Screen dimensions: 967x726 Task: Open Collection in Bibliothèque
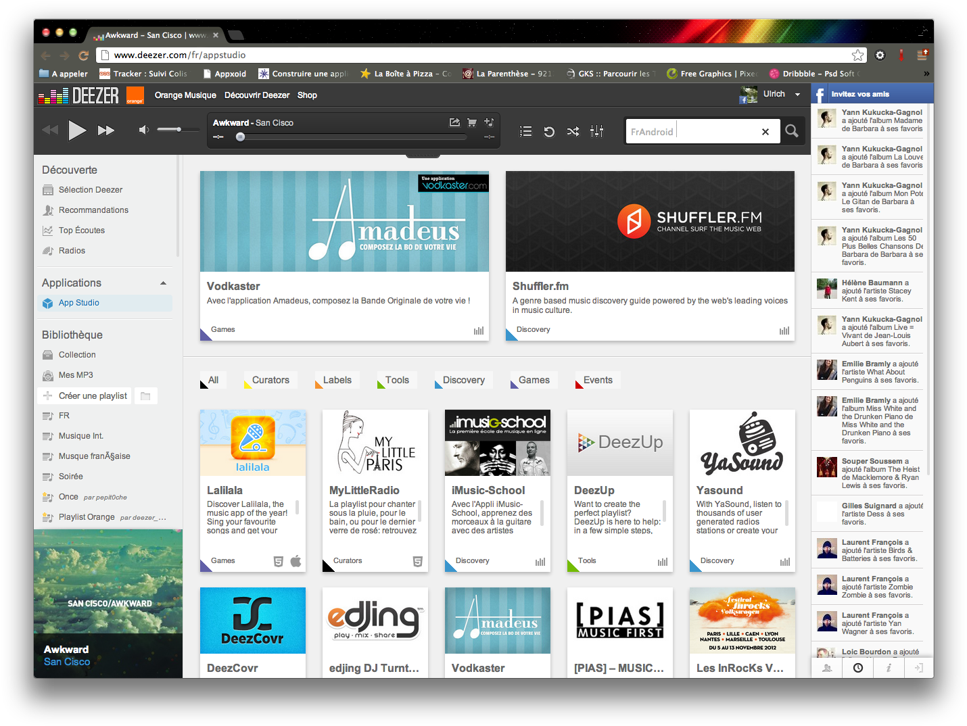point(77,355)
